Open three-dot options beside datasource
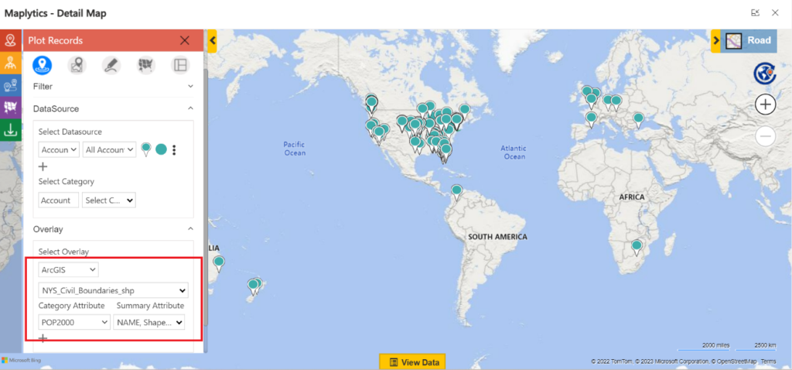Viewport: 792px width, 370px height. point(175,150)
